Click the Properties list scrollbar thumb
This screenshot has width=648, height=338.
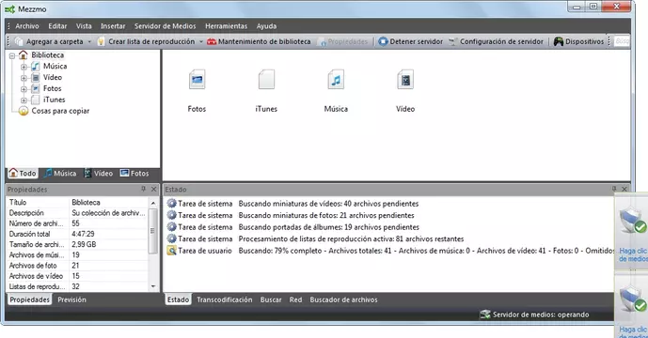tap(153, 231)
